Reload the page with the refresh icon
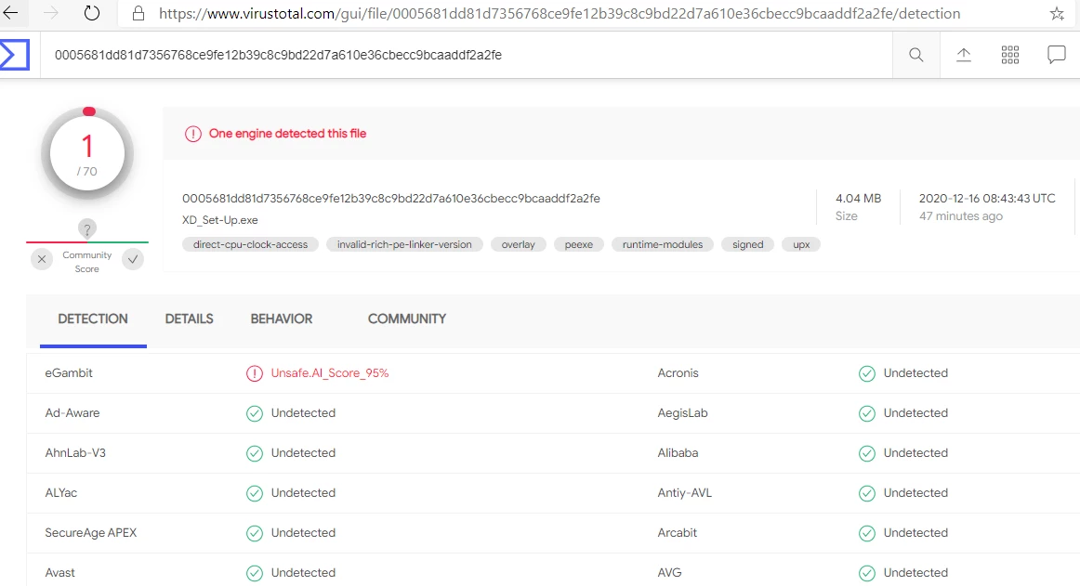The height and width of the screenshot is (586, 1080). (92, 13)
